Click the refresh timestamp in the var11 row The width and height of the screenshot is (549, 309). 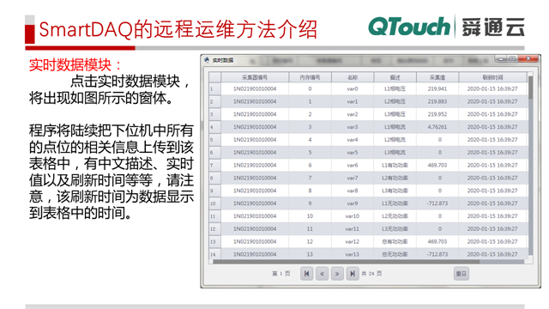tap(492, 229)
